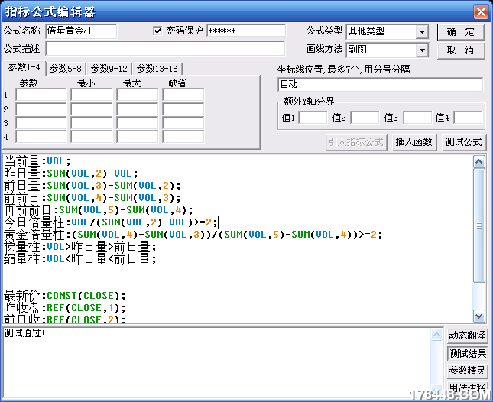Focus the 公式描述 input field
Image resolution: width=493 pixels, height=402 pixels.
click(x=165, y=49)
